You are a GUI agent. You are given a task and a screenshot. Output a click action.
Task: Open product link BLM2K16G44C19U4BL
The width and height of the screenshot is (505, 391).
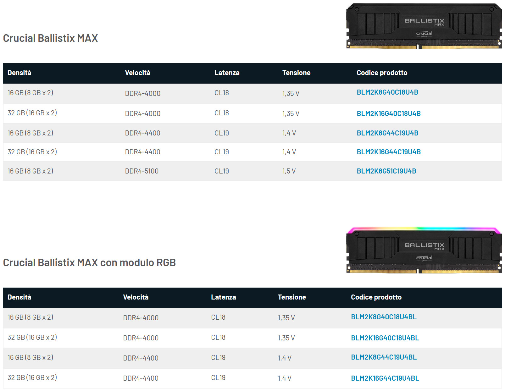point(385,378)
